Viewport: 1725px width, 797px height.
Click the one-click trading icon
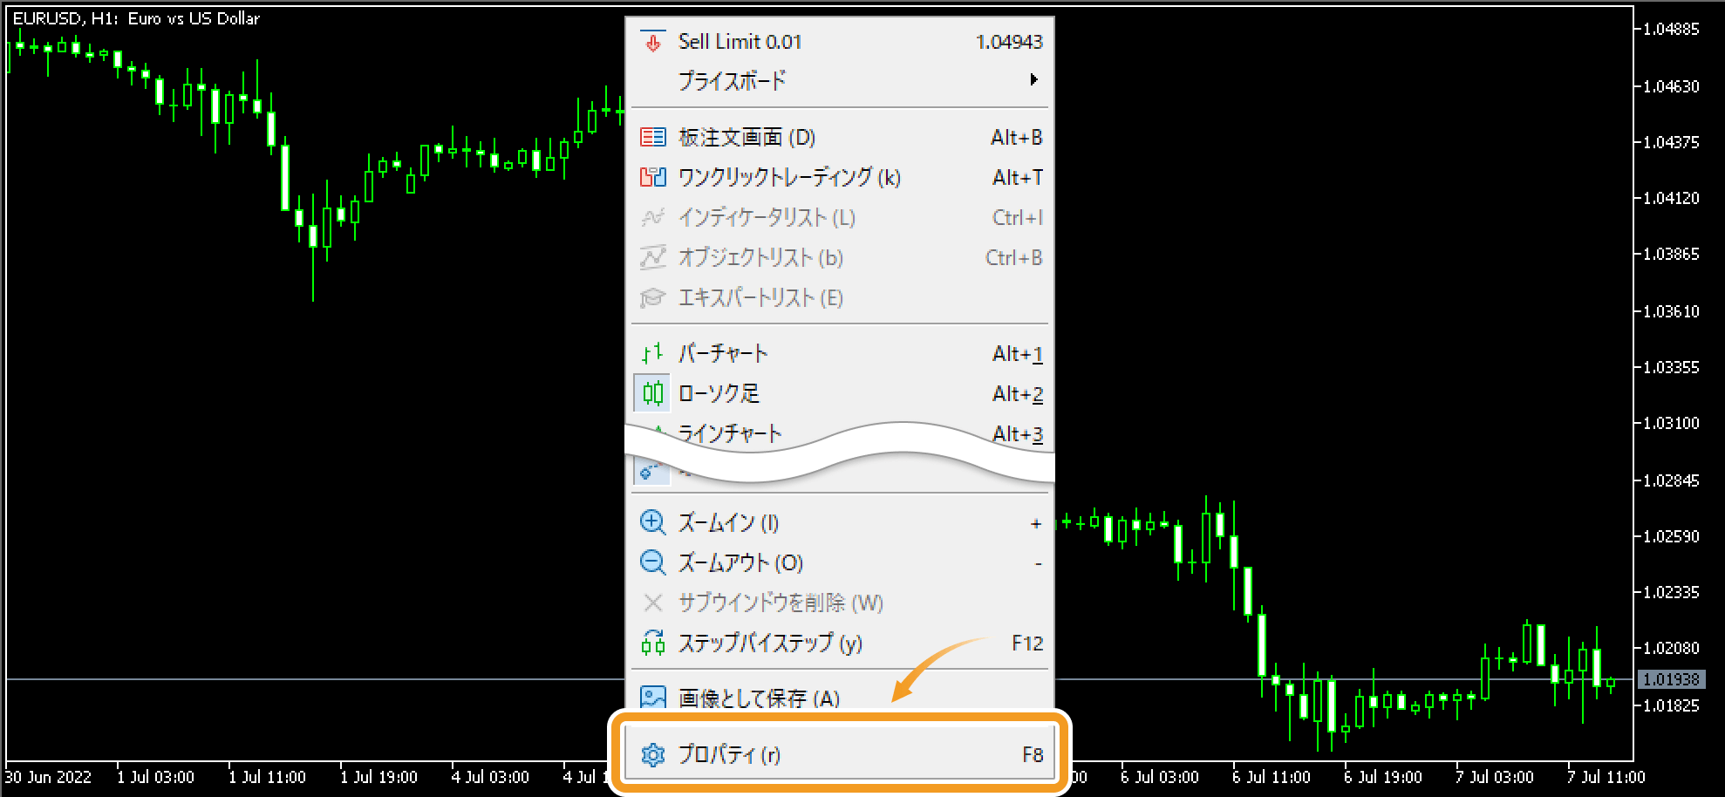pyautogui.click(x=652, y=177)
